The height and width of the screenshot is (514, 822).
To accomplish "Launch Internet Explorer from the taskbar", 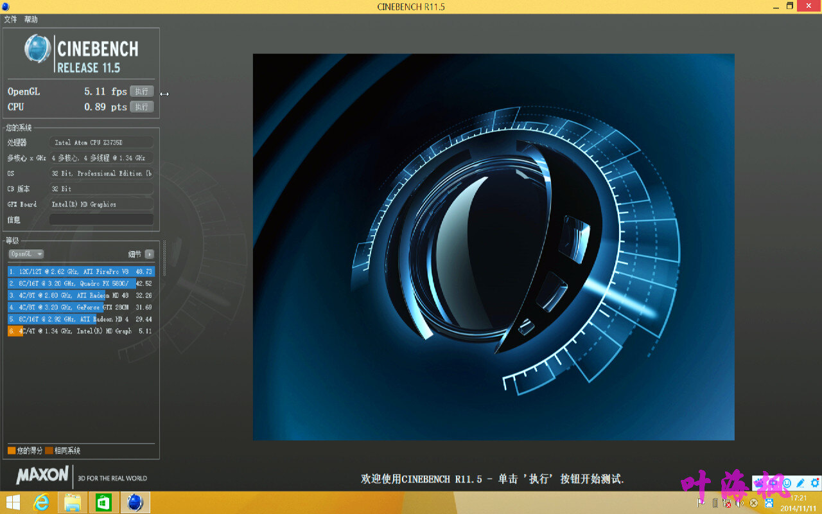I will coord(42,502).
